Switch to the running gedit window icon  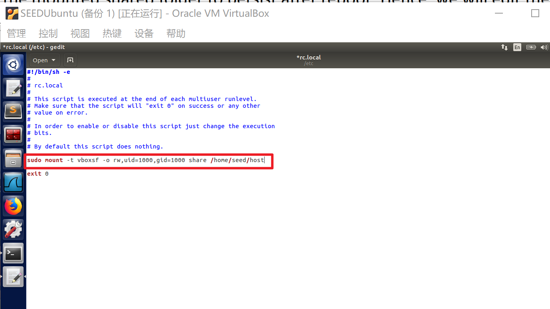tap(13, 277)
